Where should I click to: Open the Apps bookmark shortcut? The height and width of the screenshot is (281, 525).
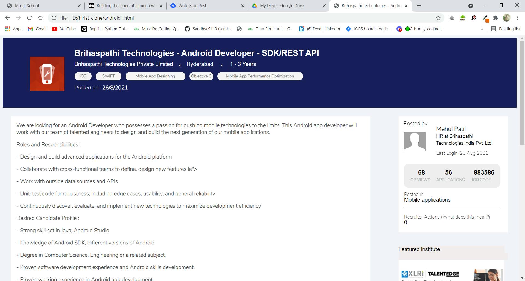click(14, 29)
